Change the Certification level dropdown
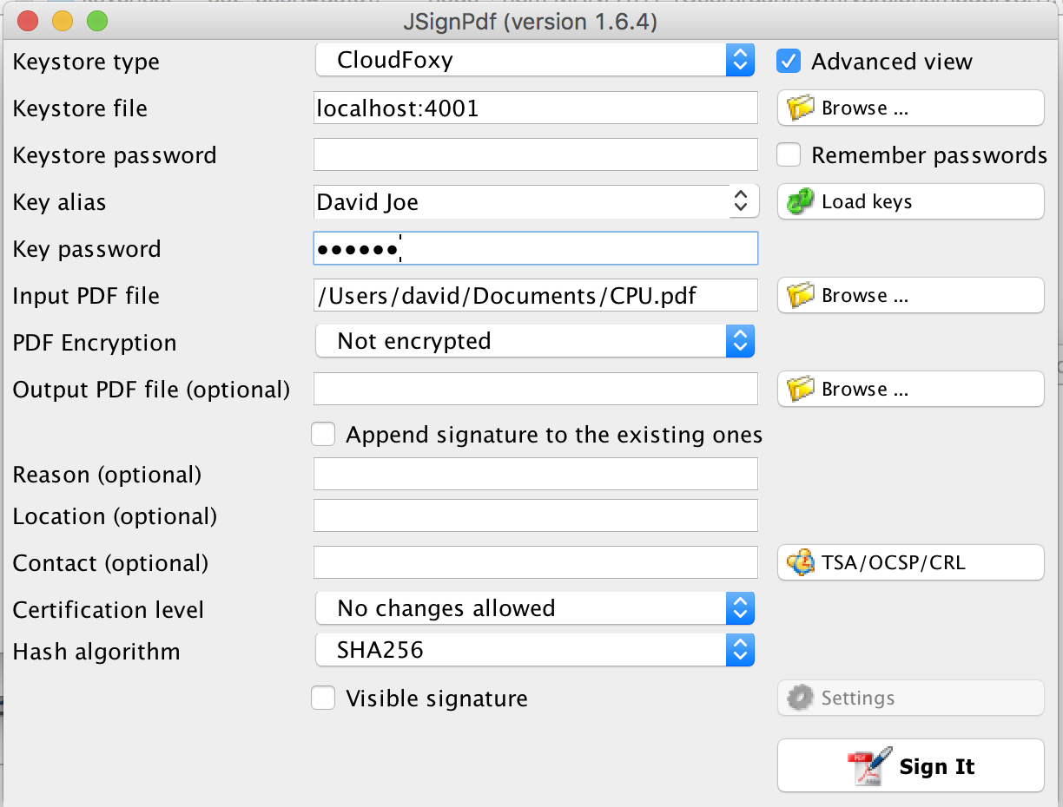The height and width of the screenshot is (807, 1063). [534, 608]
